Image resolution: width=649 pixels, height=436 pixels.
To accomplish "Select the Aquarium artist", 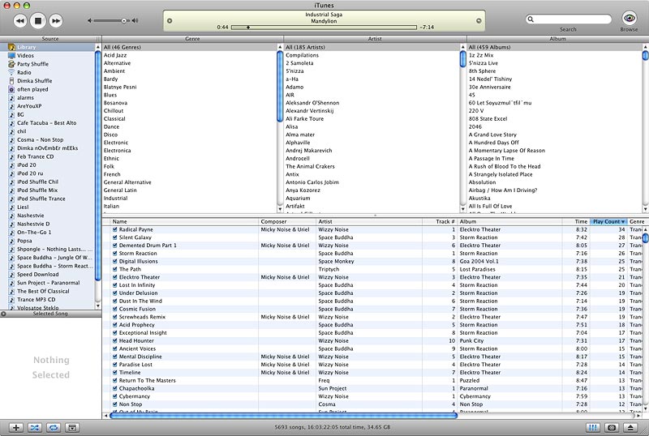I will 372,198.
